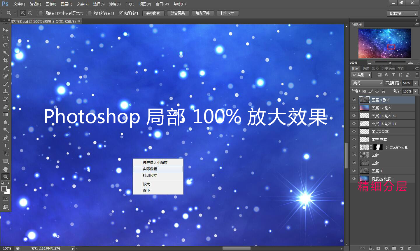Open the 滤镜(T) menu
420x251 pixels.
pyautogui.click(x=115, y=4)
